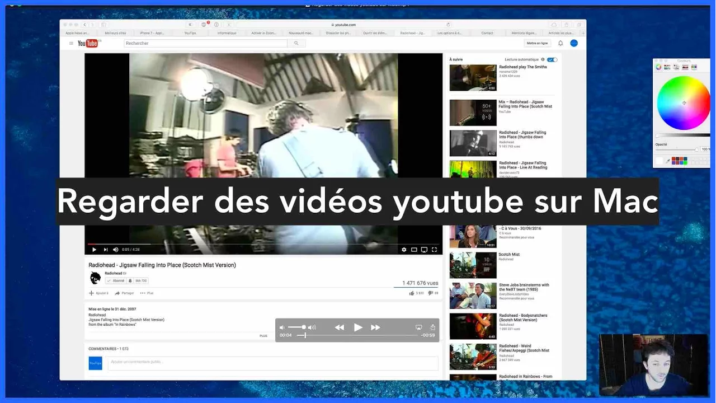Click mute speaker icon in media overlay
The width and height of the screenshot is (716, 403).
click(282, 327)
